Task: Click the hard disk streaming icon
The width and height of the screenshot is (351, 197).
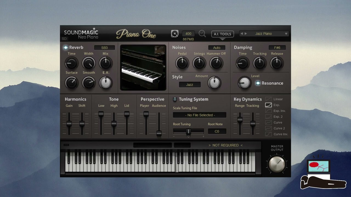Action: (x=175, y=34)
